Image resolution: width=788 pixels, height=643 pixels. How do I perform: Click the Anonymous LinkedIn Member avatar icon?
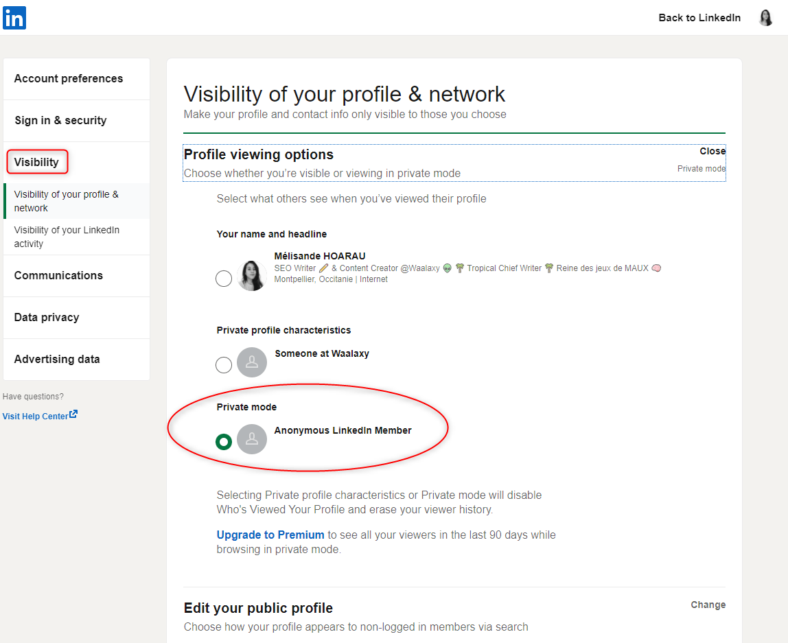pyautogui.click(x=252, y=439)
